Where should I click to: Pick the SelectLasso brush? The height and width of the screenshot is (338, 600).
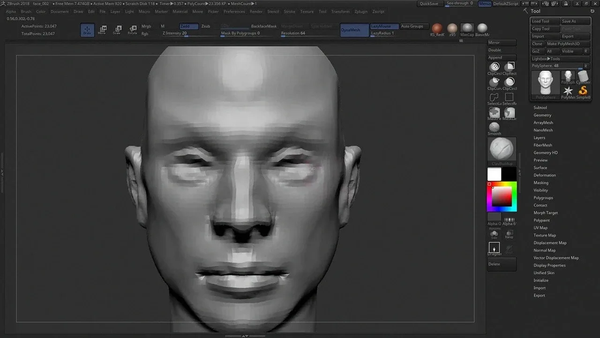coord(495,99)
